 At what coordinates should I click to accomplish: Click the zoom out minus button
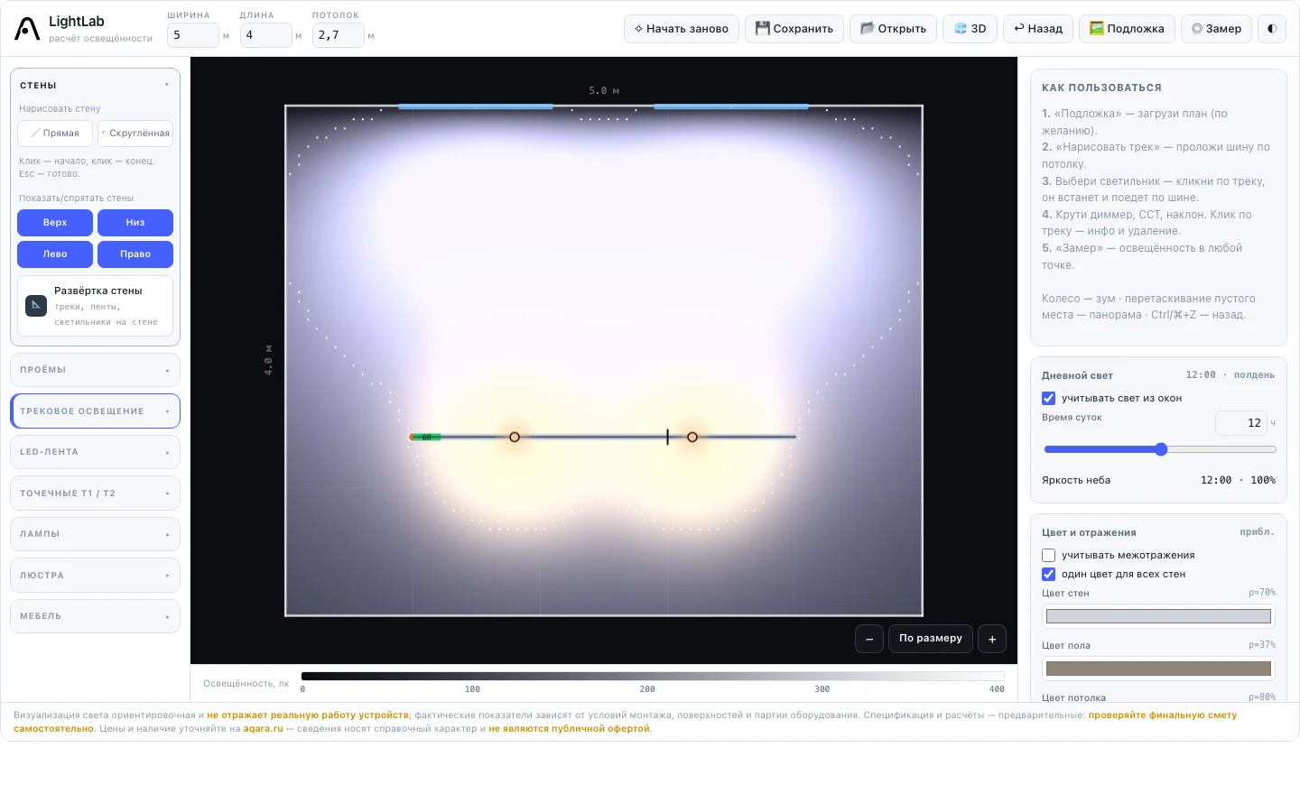point(869,639)
